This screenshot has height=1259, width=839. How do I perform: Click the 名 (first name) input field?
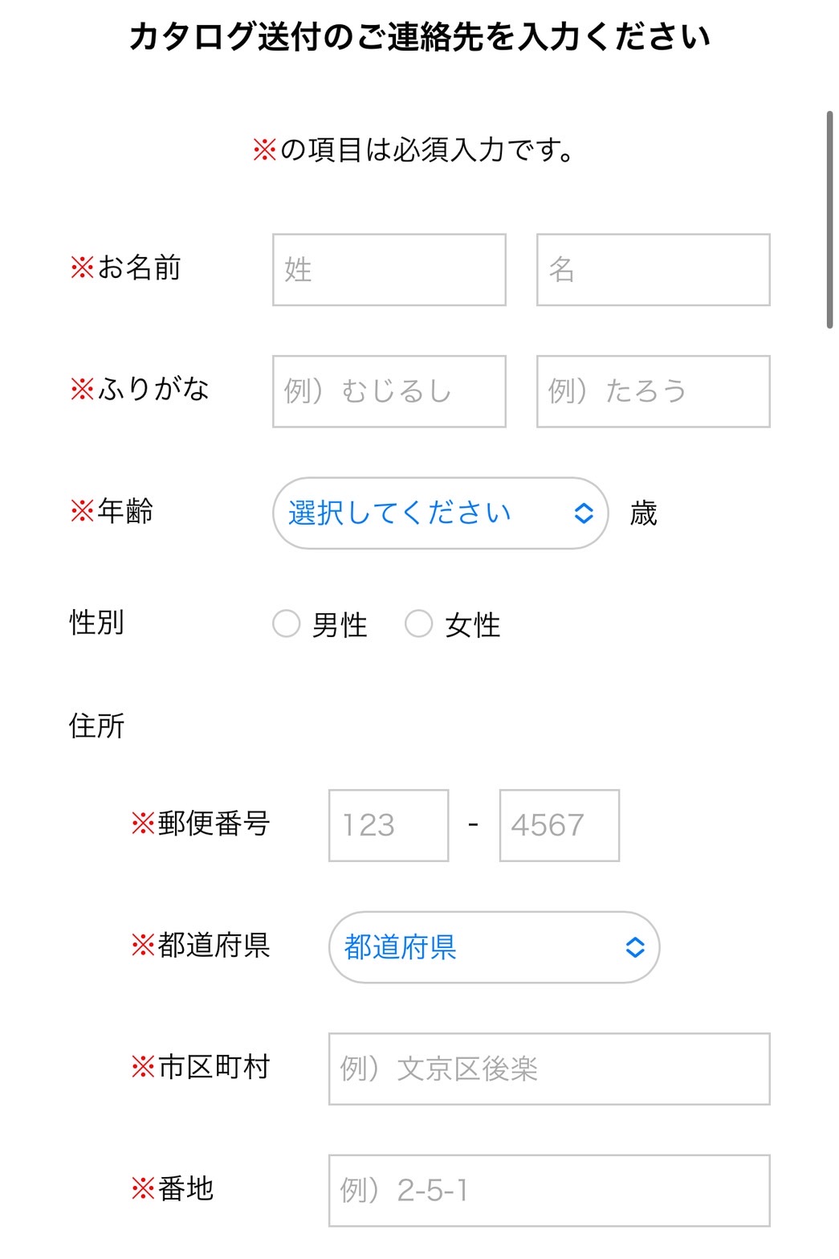click(x=652, y=269)
